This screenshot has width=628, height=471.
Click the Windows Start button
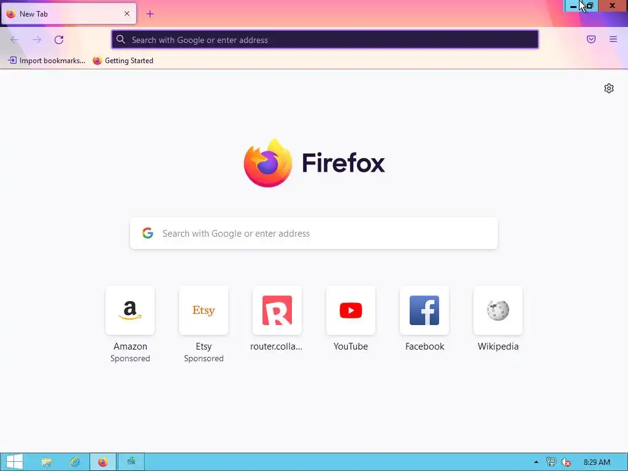point(14,462)
